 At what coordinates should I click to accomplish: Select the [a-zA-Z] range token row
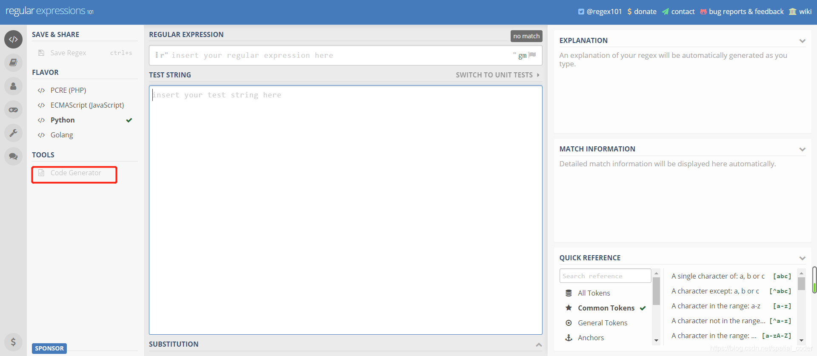click(x=731, y=336)
